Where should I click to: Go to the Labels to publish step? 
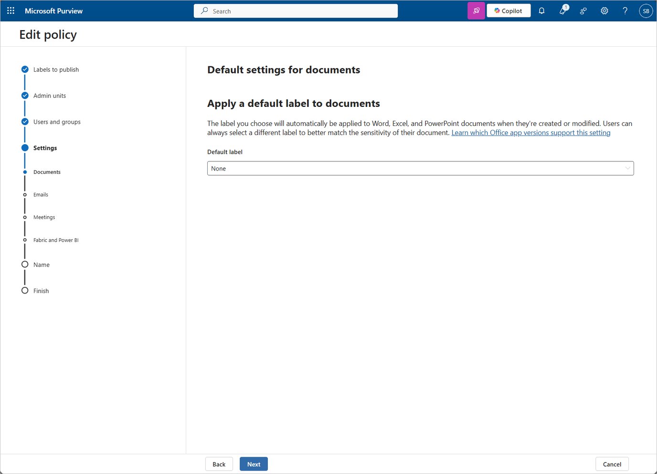tap(56, 70)
